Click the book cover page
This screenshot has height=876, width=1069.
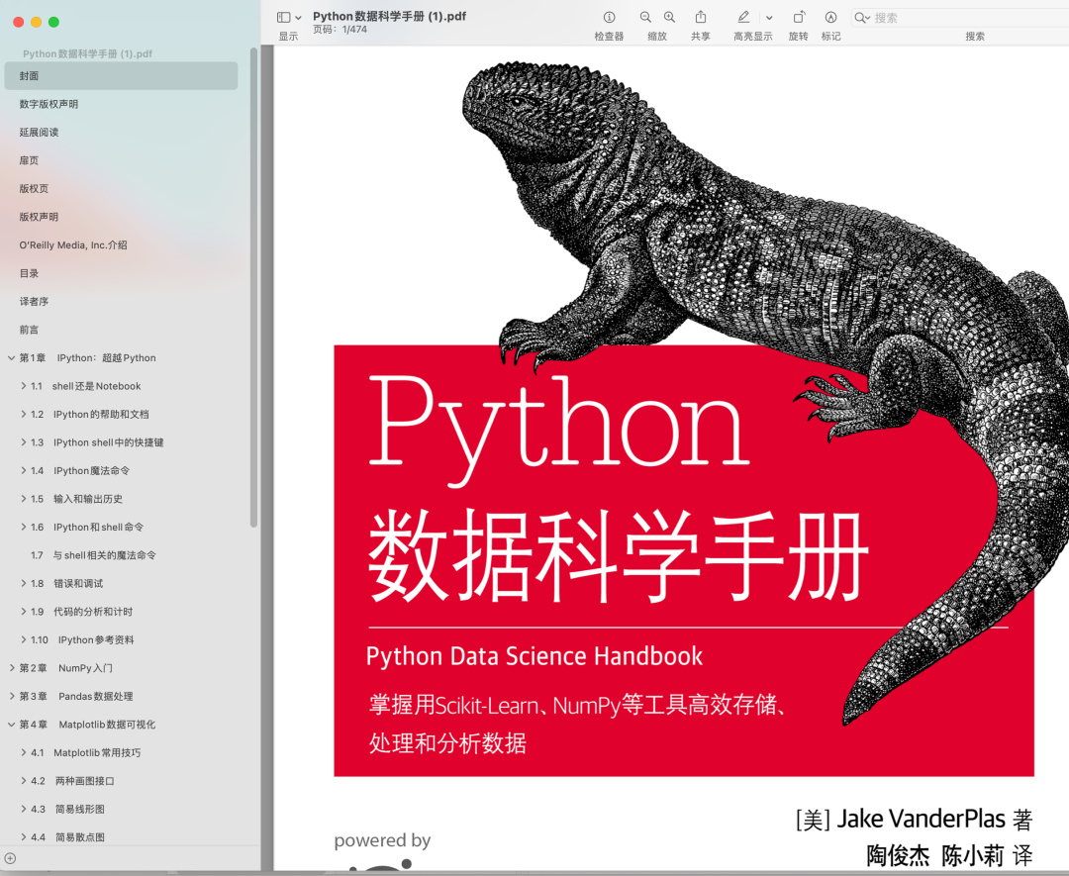(x=671, y=458)
